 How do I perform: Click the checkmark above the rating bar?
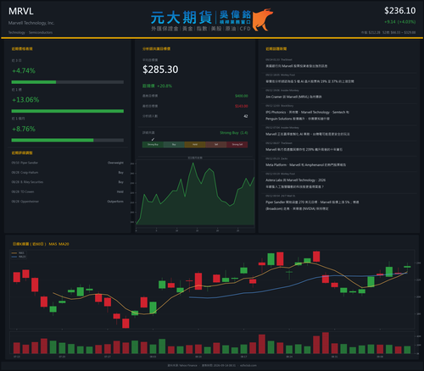tap(153, 139)
